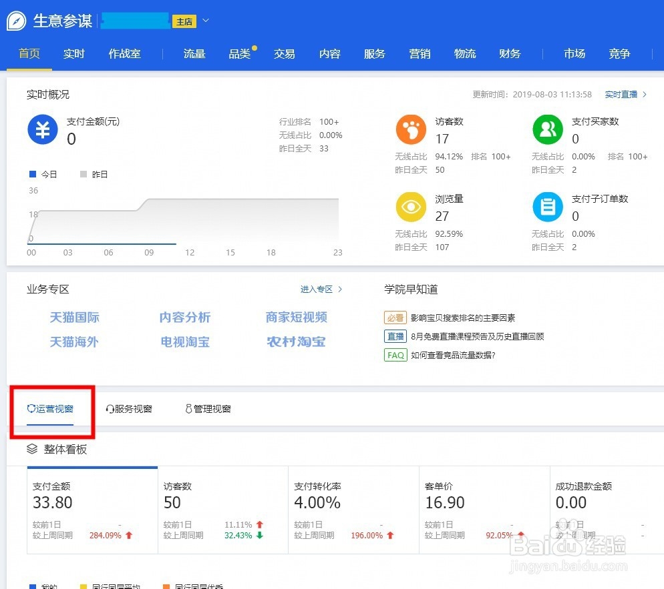This screenshot has width=664, height=589.
Task: Switch to the 服务 navigation tab
Action: (374, 54)
